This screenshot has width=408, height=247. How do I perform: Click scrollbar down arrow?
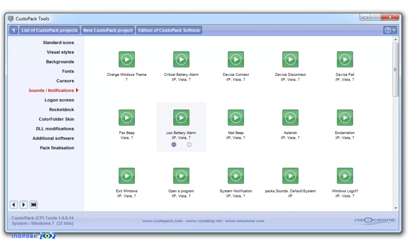point(396,208)
